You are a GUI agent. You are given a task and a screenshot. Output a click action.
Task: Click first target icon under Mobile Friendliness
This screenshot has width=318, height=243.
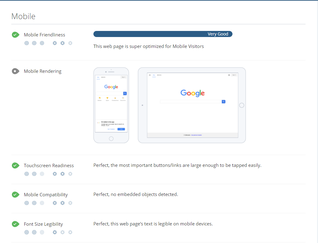click(26, 43)
